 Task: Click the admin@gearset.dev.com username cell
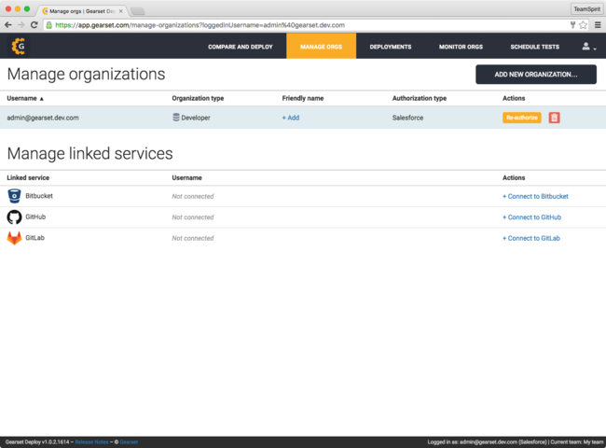coord(43,118)
